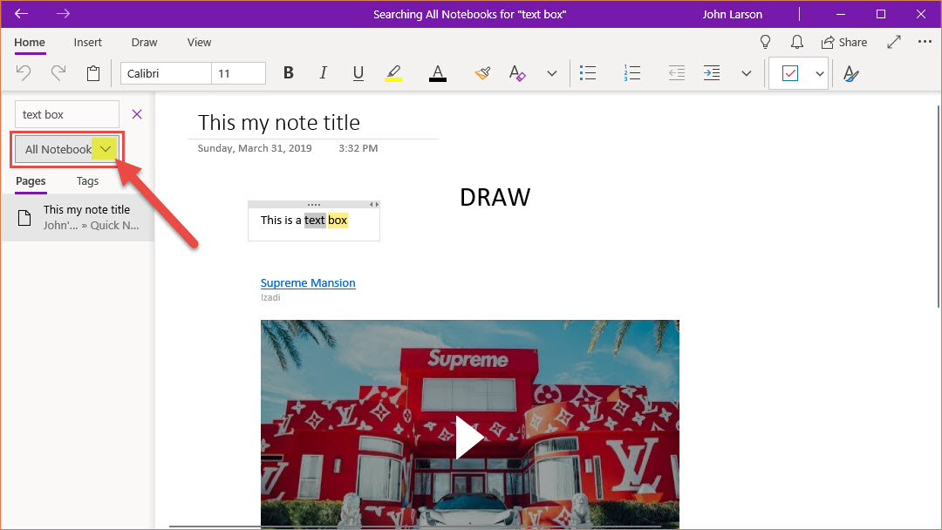Clear formatting with the eraser icon
Image resolution: width=942 pixels, height=530 pixels.
517,74
